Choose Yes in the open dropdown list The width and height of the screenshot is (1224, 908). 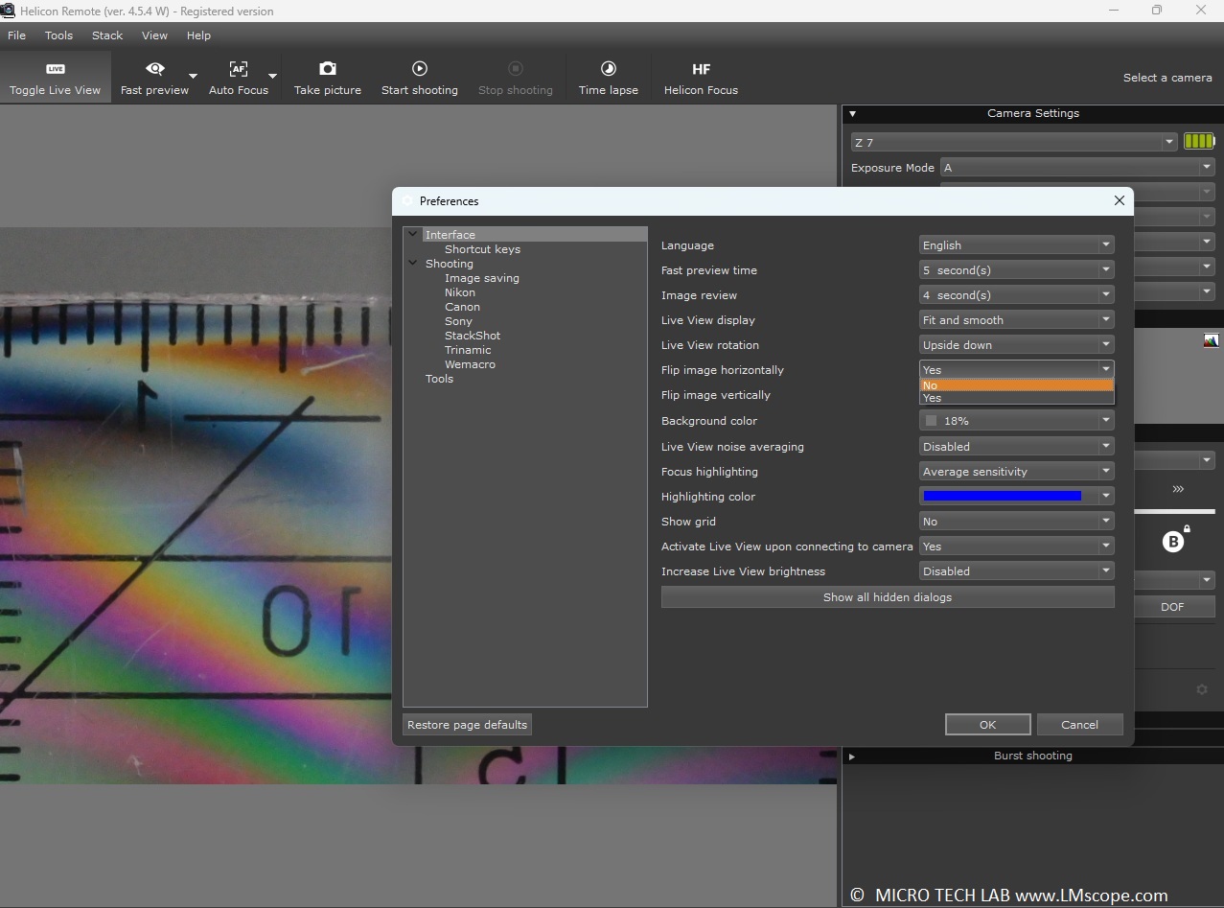1016,398
